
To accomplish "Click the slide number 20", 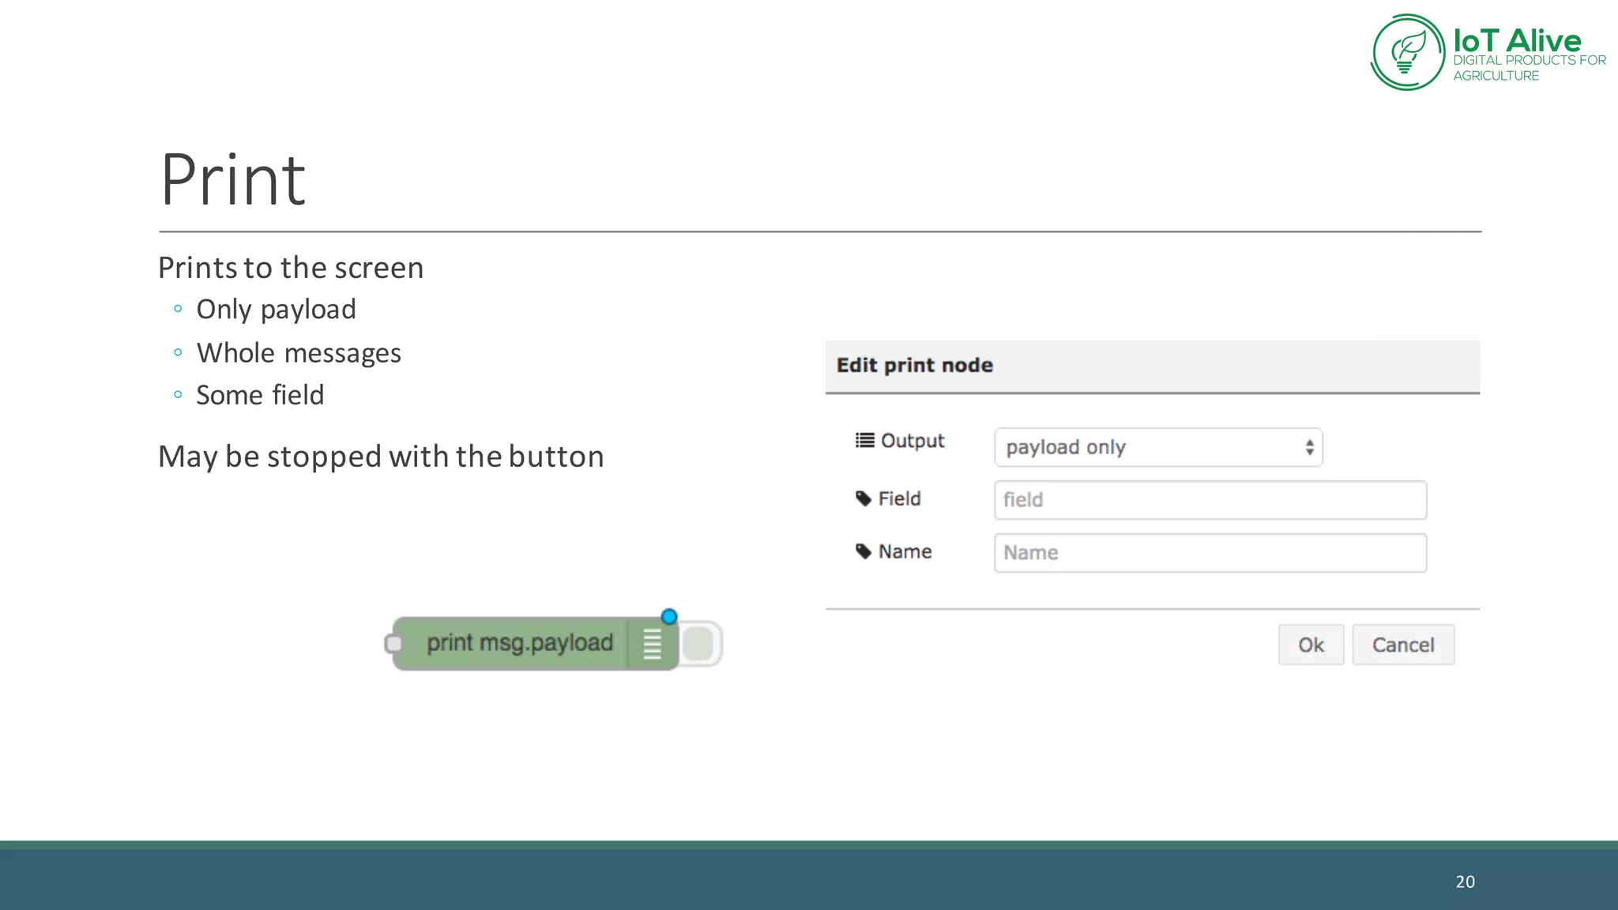I will coord(1466,882).
